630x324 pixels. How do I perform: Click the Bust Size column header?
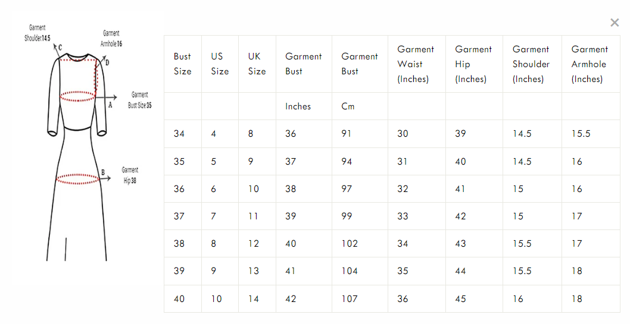182,64
